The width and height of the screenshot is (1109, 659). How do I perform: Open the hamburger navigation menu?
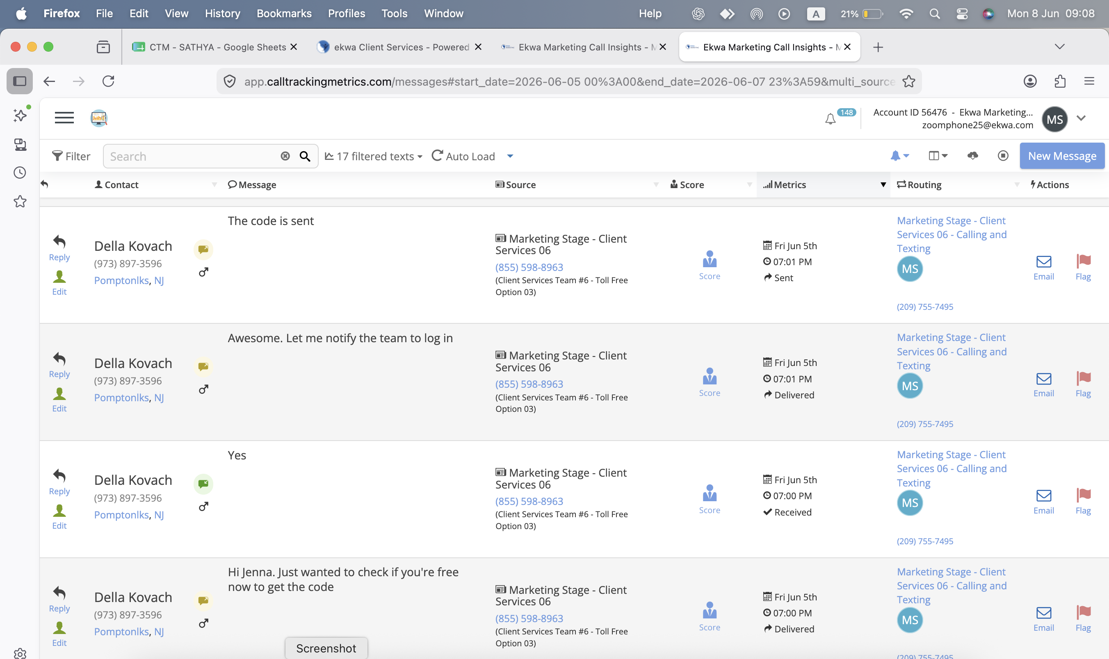(64, 118)
